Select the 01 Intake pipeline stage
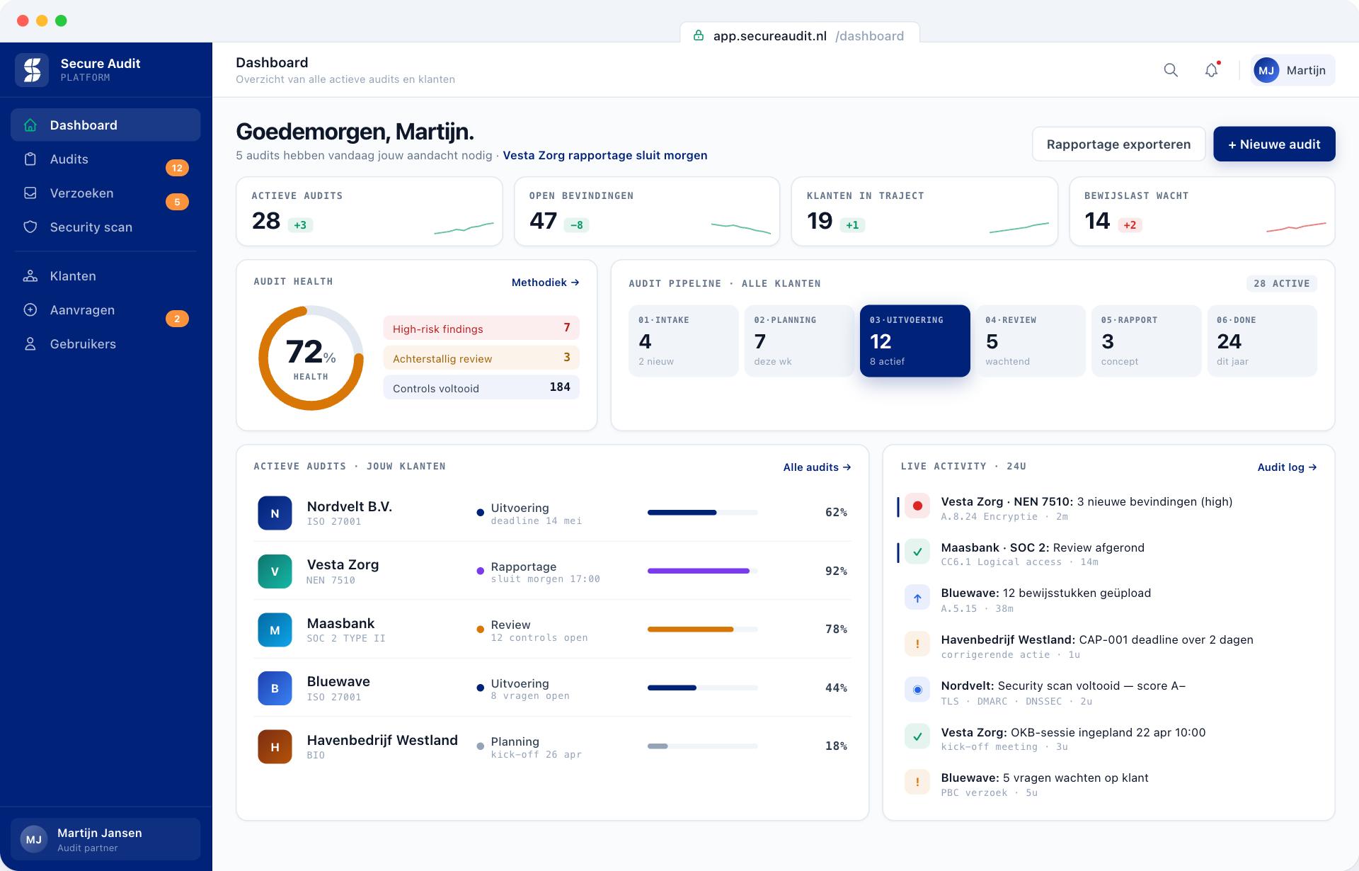 [x=683, y=341]
